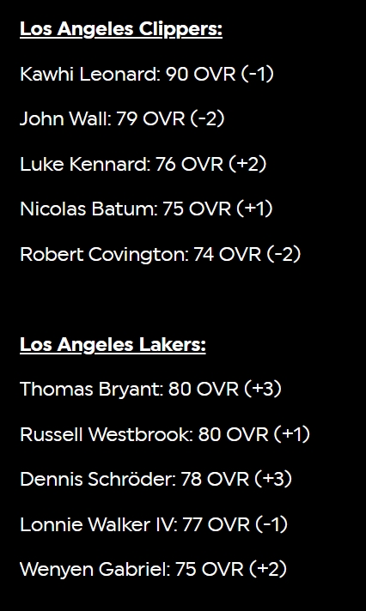Select Lonnie Walker IV rating line
This screenshot has height=611, width=366.
click(x=154, y=524)
